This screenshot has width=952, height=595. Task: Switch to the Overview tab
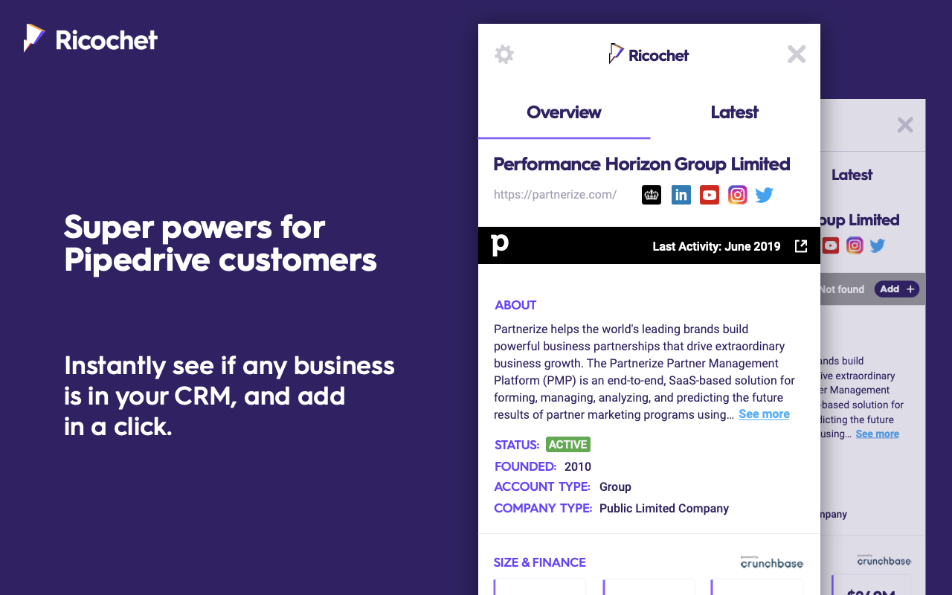point(564,112)
